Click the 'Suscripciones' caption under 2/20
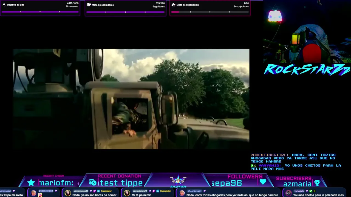The image size is (351, 197). point(241,7)
